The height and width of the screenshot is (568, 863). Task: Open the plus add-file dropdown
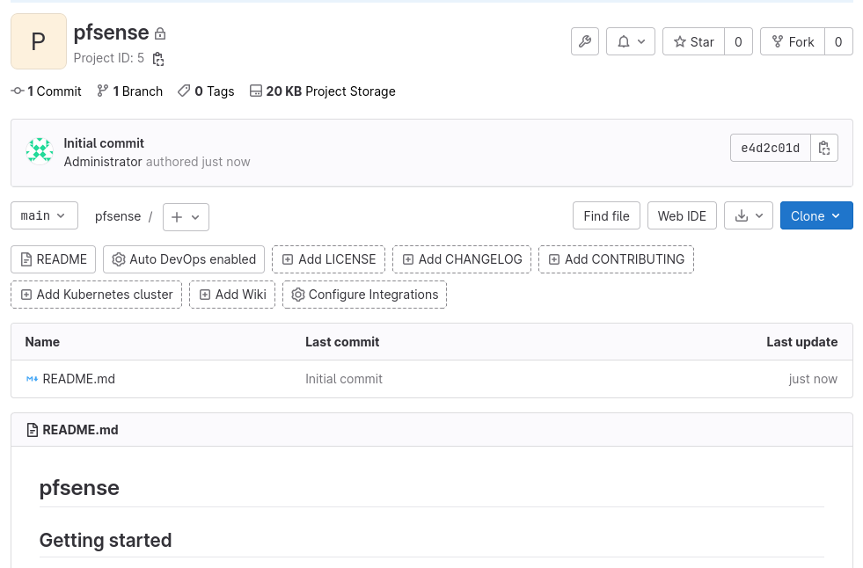pos(186,216)
